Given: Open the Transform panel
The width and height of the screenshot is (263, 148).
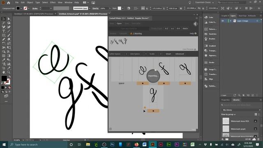Looking at the screenshot, I should tap(210, 74).
